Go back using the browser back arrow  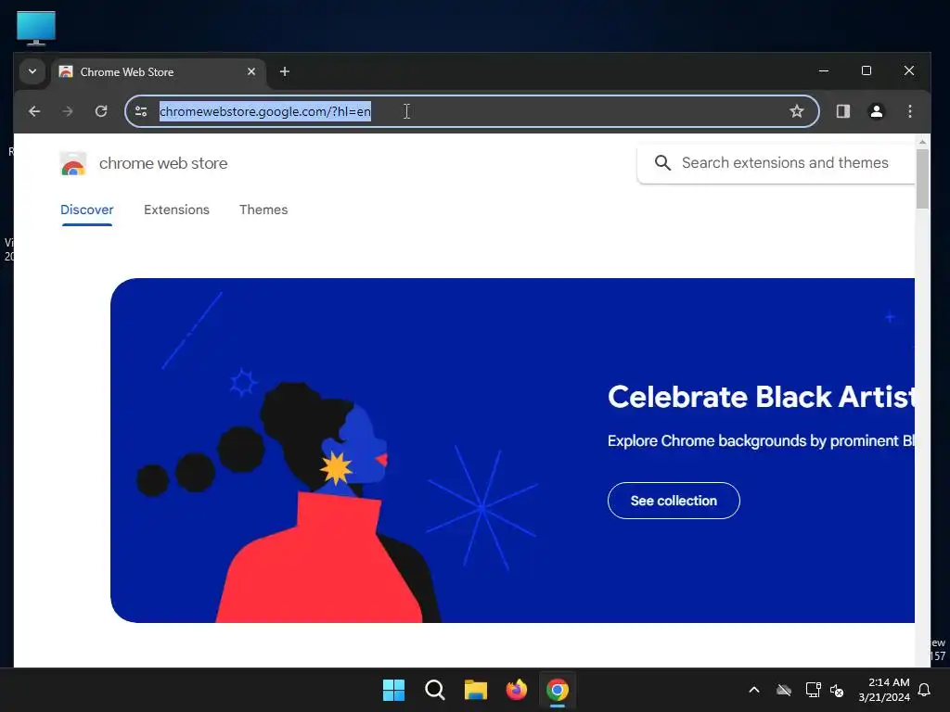click(34, 111)
